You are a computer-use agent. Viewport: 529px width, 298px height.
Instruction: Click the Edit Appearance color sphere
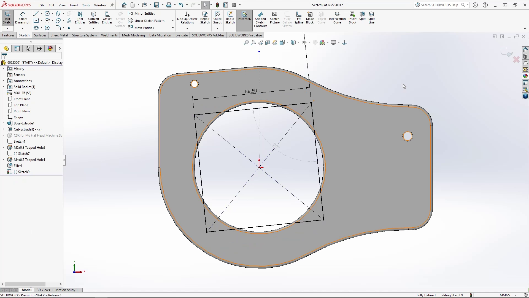[x=323, y=42]
